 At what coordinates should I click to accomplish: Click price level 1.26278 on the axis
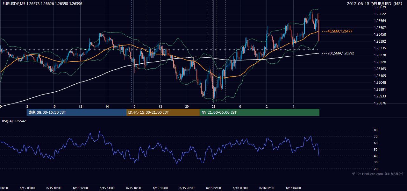coord(380,55)
